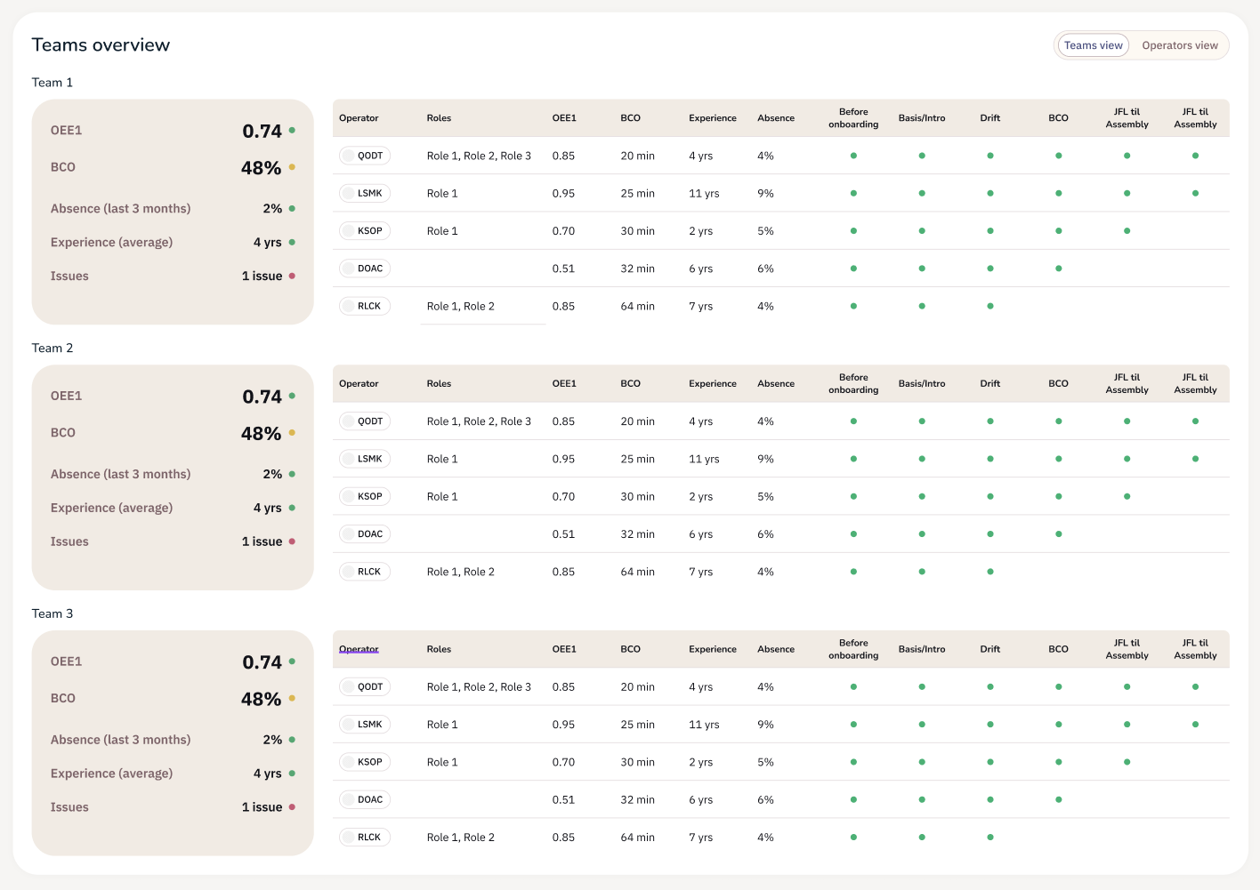Click '0.51' OEE1 value for DOAC in Team 2
Image resolution: width=1260 pixels, height=890 pixels.
point(563,534)
